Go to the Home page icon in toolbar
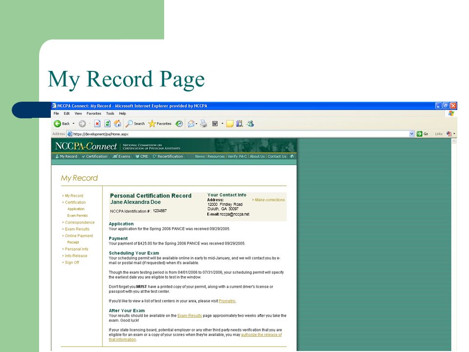 click(x=118, y=124)
